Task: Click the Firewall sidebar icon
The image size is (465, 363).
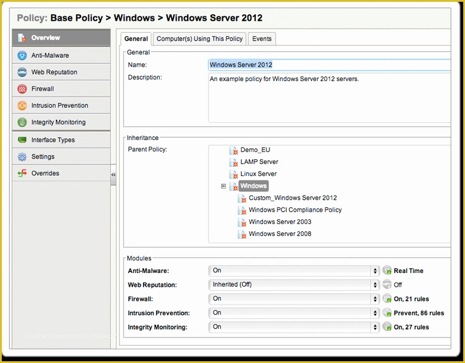Action: coord(22,89)
